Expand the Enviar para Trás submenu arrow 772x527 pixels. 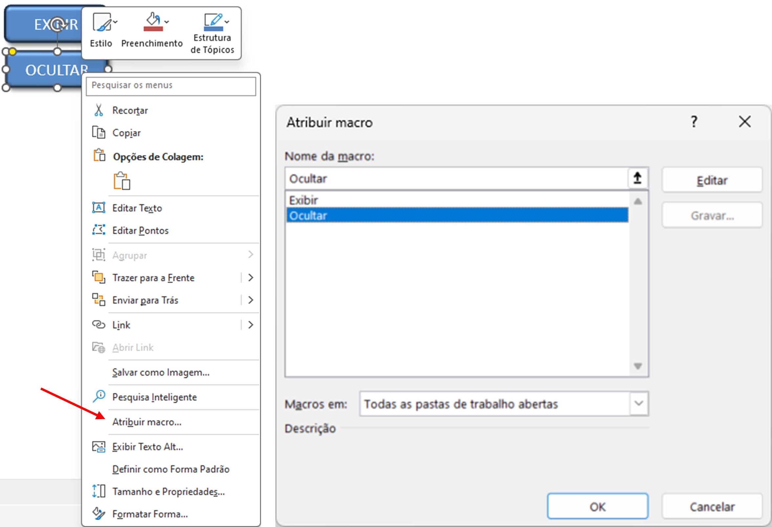251,300
